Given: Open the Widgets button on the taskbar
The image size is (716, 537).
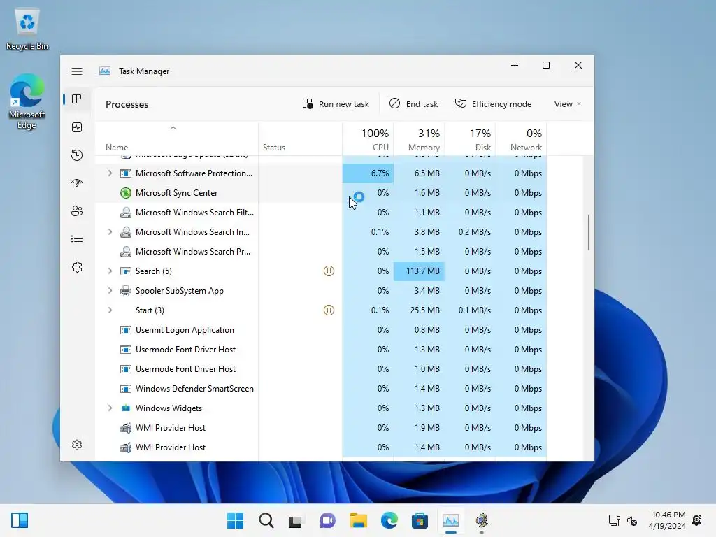Looking at the screenshot, I should (20, 520).
